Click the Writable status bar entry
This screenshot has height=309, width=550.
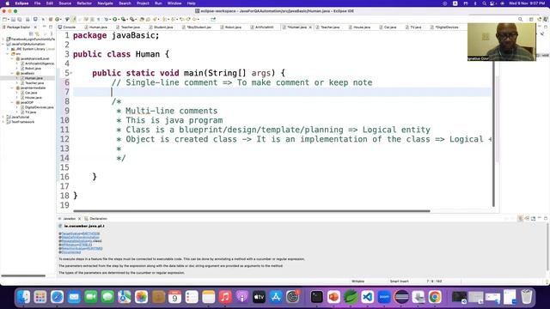(357, 282)
